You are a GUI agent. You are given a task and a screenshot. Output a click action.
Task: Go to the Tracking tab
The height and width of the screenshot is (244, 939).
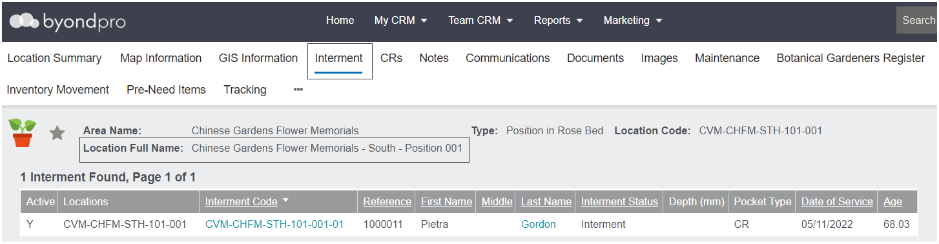pos(245,90)
